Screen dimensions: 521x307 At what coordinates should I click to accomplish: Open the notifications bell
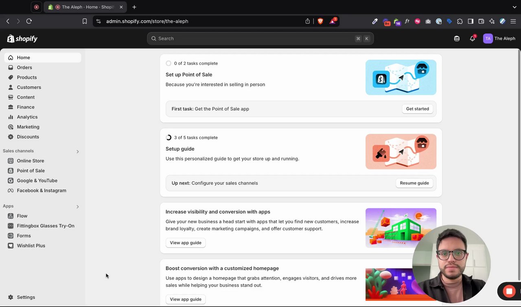472,39
